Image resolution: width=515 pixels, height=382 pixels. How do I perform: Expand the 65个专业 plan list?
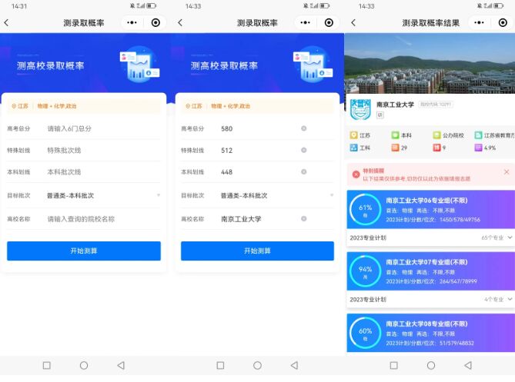497,238
